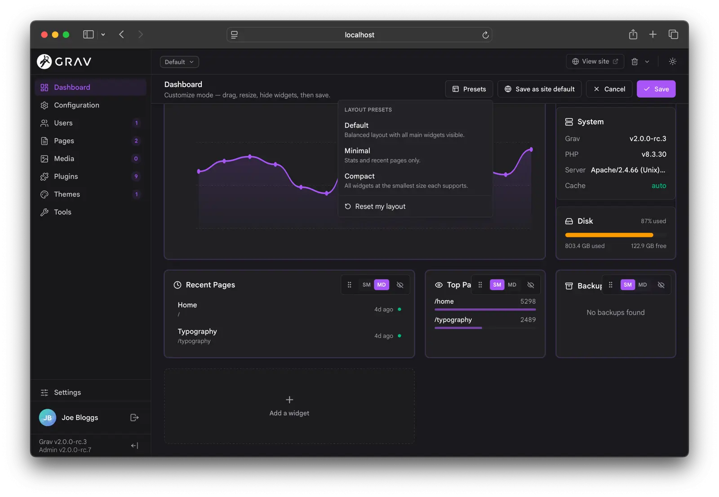Click the clock icon on Recent Pages
The height and width of the screenshot is (497, 719).
[178, 285]
